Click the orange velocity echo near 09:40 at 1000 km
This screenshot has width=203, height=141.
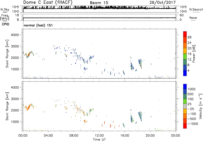85,121
